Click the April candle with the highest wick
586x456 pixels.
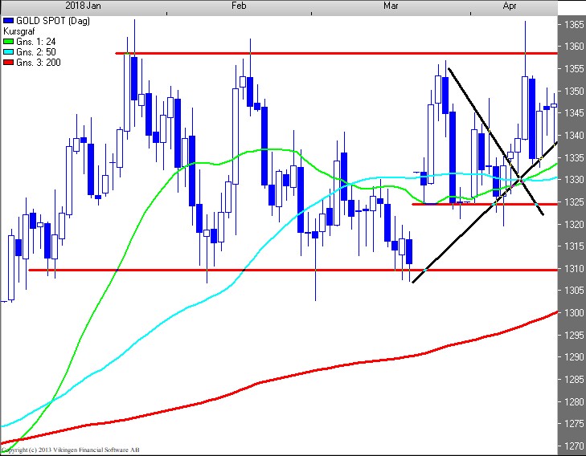(525, 108)
